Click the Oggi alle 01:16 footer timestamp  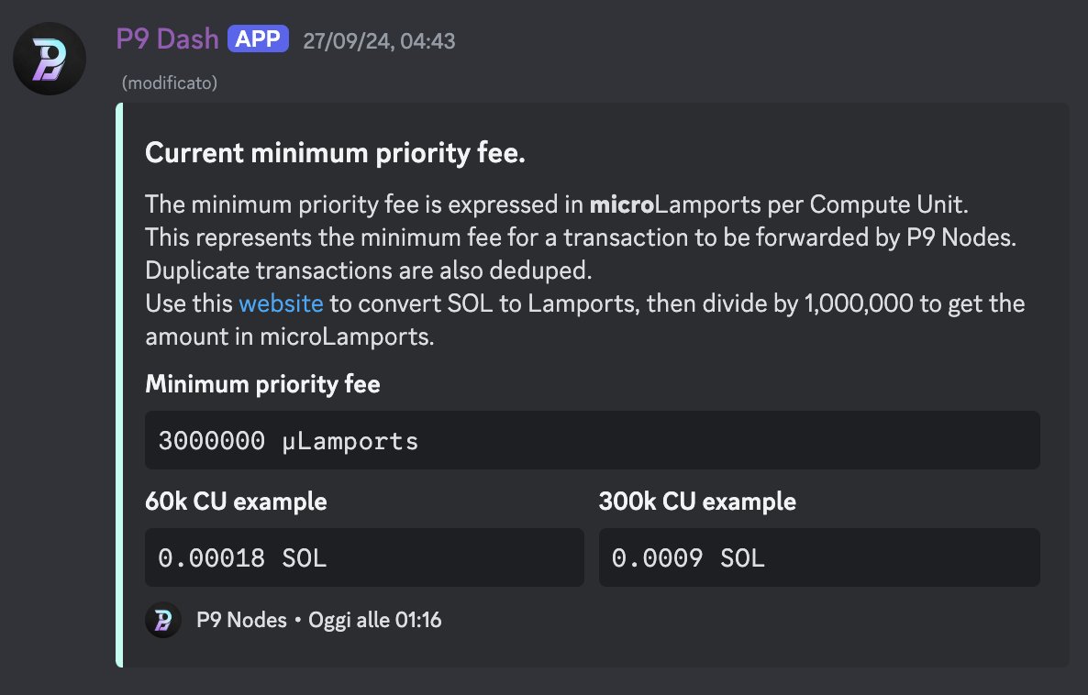point(374,620)
